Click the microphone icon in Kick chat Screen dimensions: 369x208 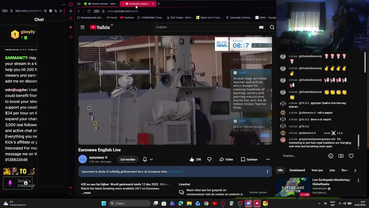click(x=10, y=183)
